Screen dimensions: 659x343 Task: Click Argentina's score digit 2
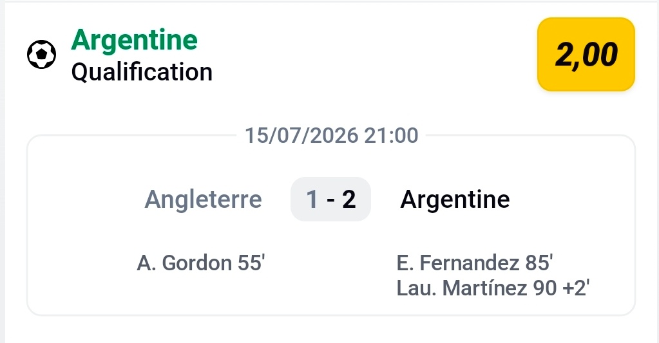click(349, 199)
